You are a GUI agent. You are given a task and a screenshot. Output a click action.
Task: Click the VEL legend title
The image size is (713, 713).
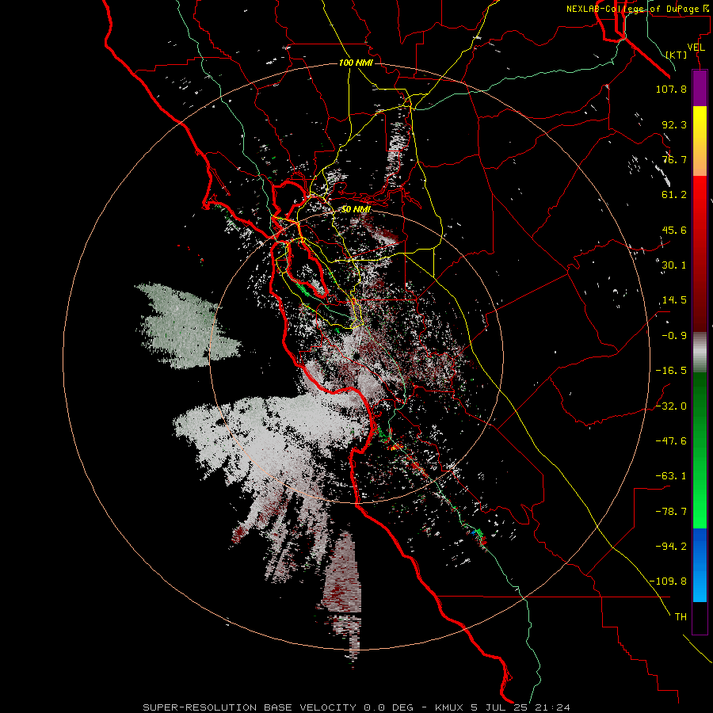pos(696,47)
